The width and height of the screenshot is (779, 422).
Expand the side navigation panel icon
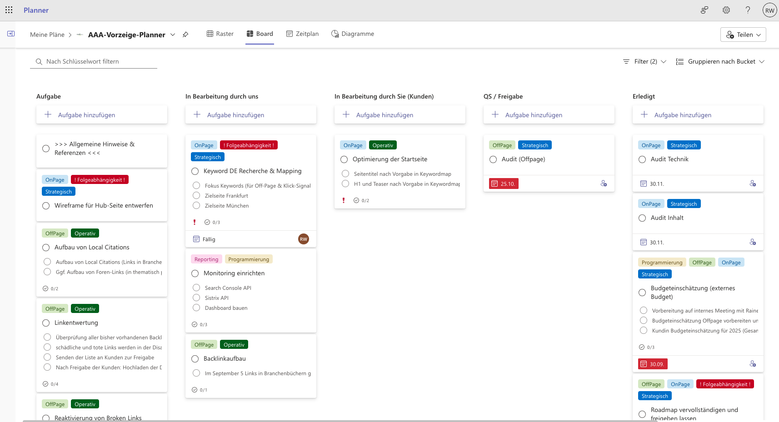pyautogui.click(x=11, y=34)
